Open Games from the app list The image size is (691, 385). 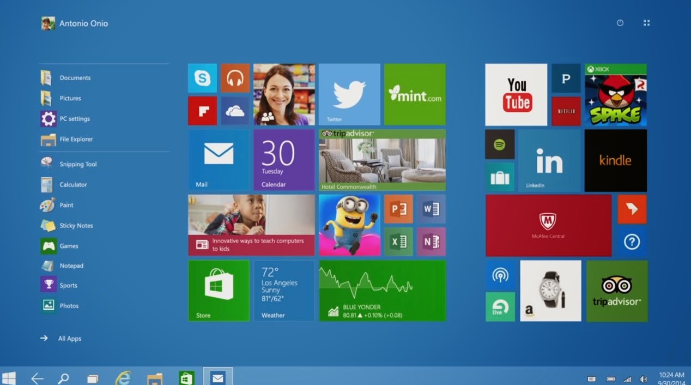coord(60,246)
